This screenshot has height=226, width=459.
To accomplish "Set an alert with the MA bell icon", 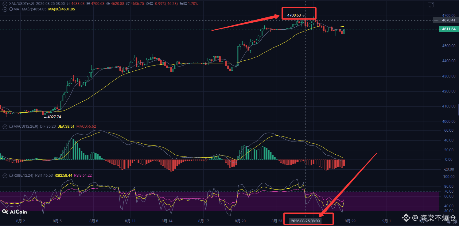I will pyautogui.click(x=11, y=9).
